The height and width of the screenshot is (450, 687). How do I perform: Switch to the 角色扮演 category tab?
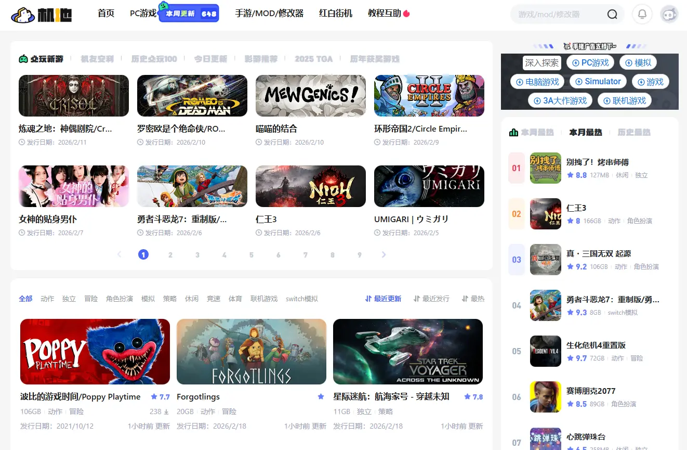coord(118,298)
